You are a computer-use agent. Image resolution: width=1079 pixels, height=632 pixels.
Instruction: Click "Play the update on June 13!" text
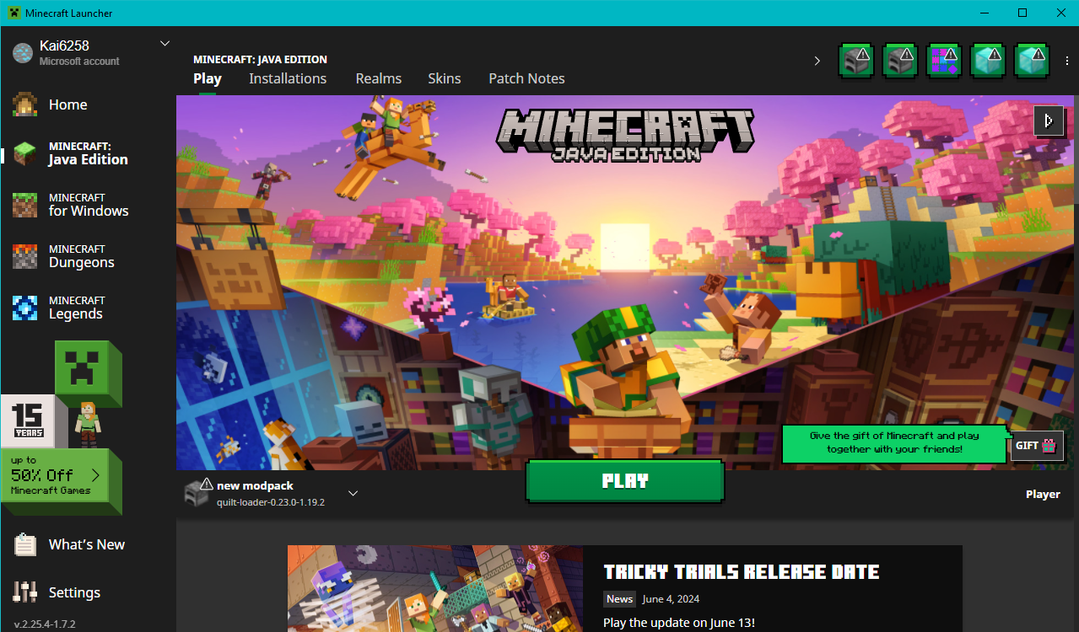click(679, 623)
